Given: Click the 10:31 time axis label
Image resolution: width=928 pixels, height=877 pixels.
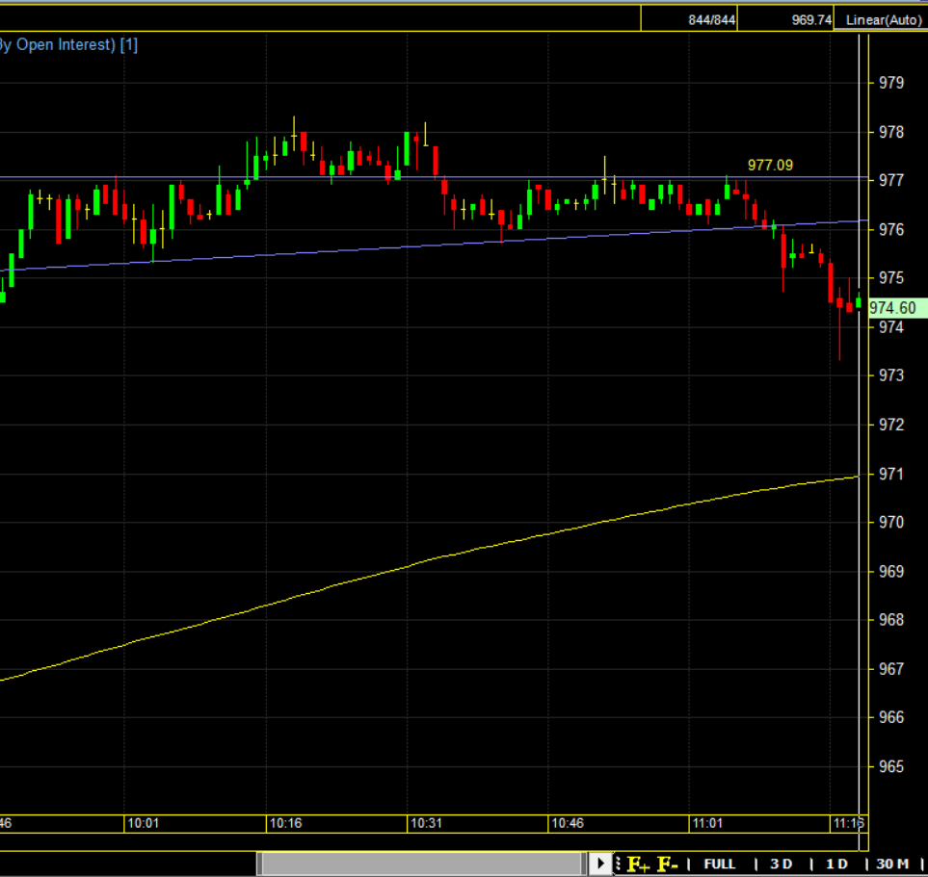Looking at the screenshot, I should click(426, 823).
